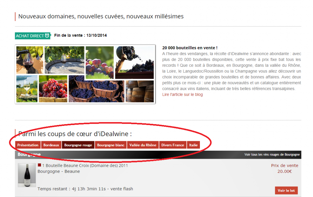Switch to the Vallée du Rhône tab
The height and width of the screenshot is (197, 313).
point(143,145)
